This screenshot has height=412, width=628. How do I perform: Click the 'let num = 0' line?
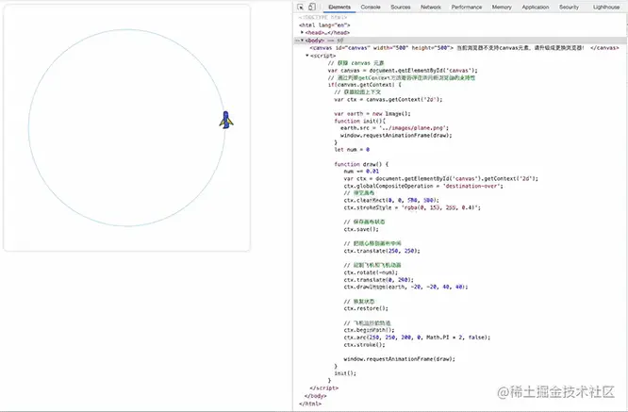352,150
